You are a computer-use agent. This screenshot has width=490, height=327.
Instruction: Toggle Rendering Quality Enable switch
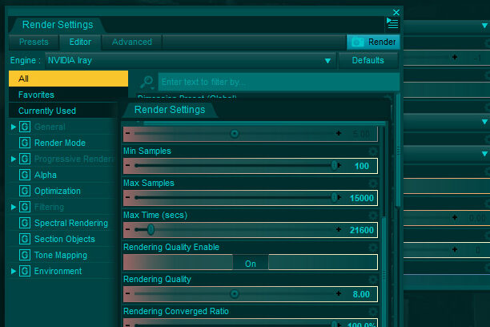tap(250, 263)
